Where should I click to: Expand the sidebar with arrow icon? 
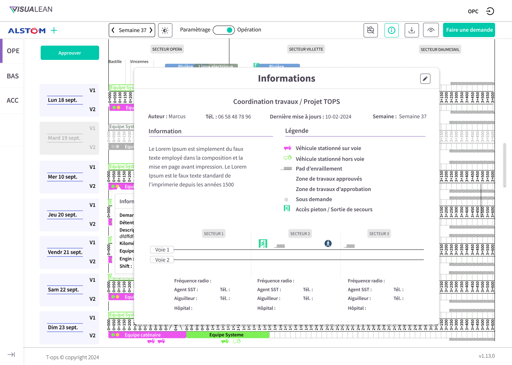coord(11,355)
